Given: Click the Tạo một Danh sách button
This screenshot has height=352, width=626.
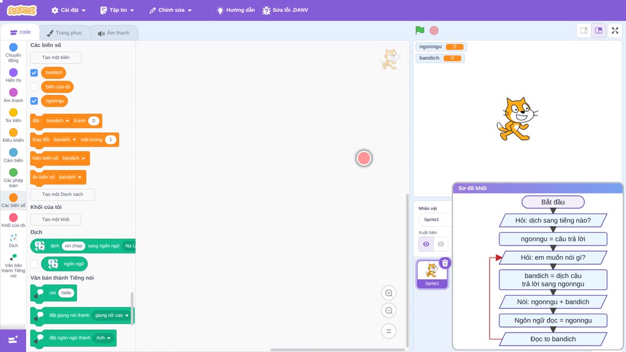Looking at the screenshot, I should point(63,194).
